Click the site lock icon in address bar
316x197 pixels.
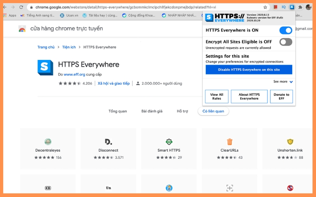31,7
